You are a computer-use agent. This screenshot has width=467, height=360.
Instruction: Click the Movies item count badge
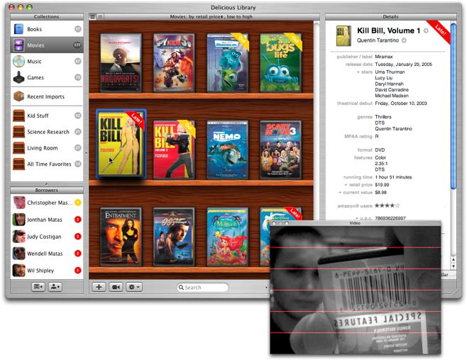[x=77, y=45]
